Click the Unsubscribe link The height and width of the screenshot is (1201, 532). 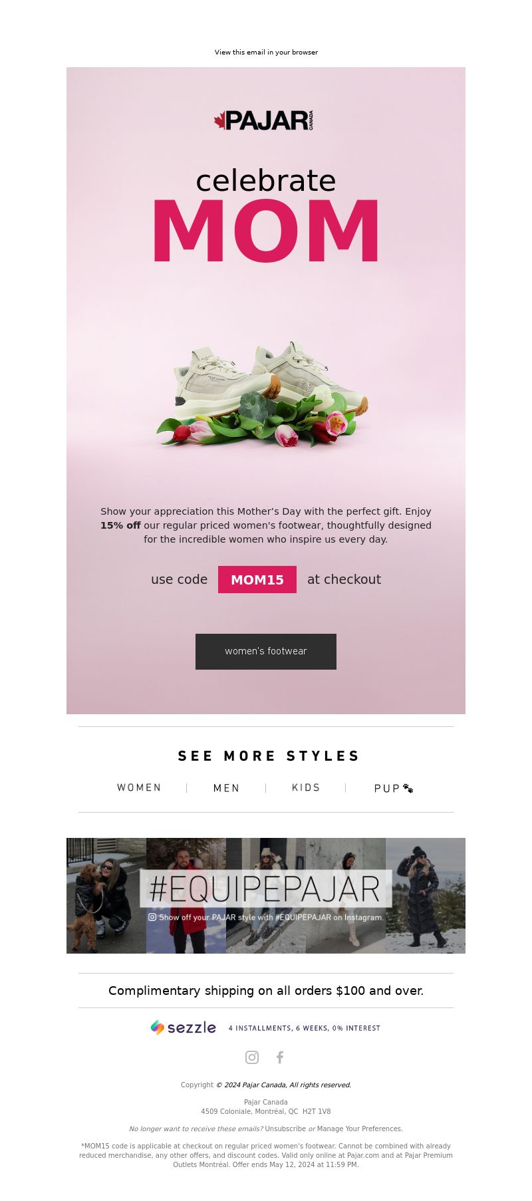(x=285, y=1129)
